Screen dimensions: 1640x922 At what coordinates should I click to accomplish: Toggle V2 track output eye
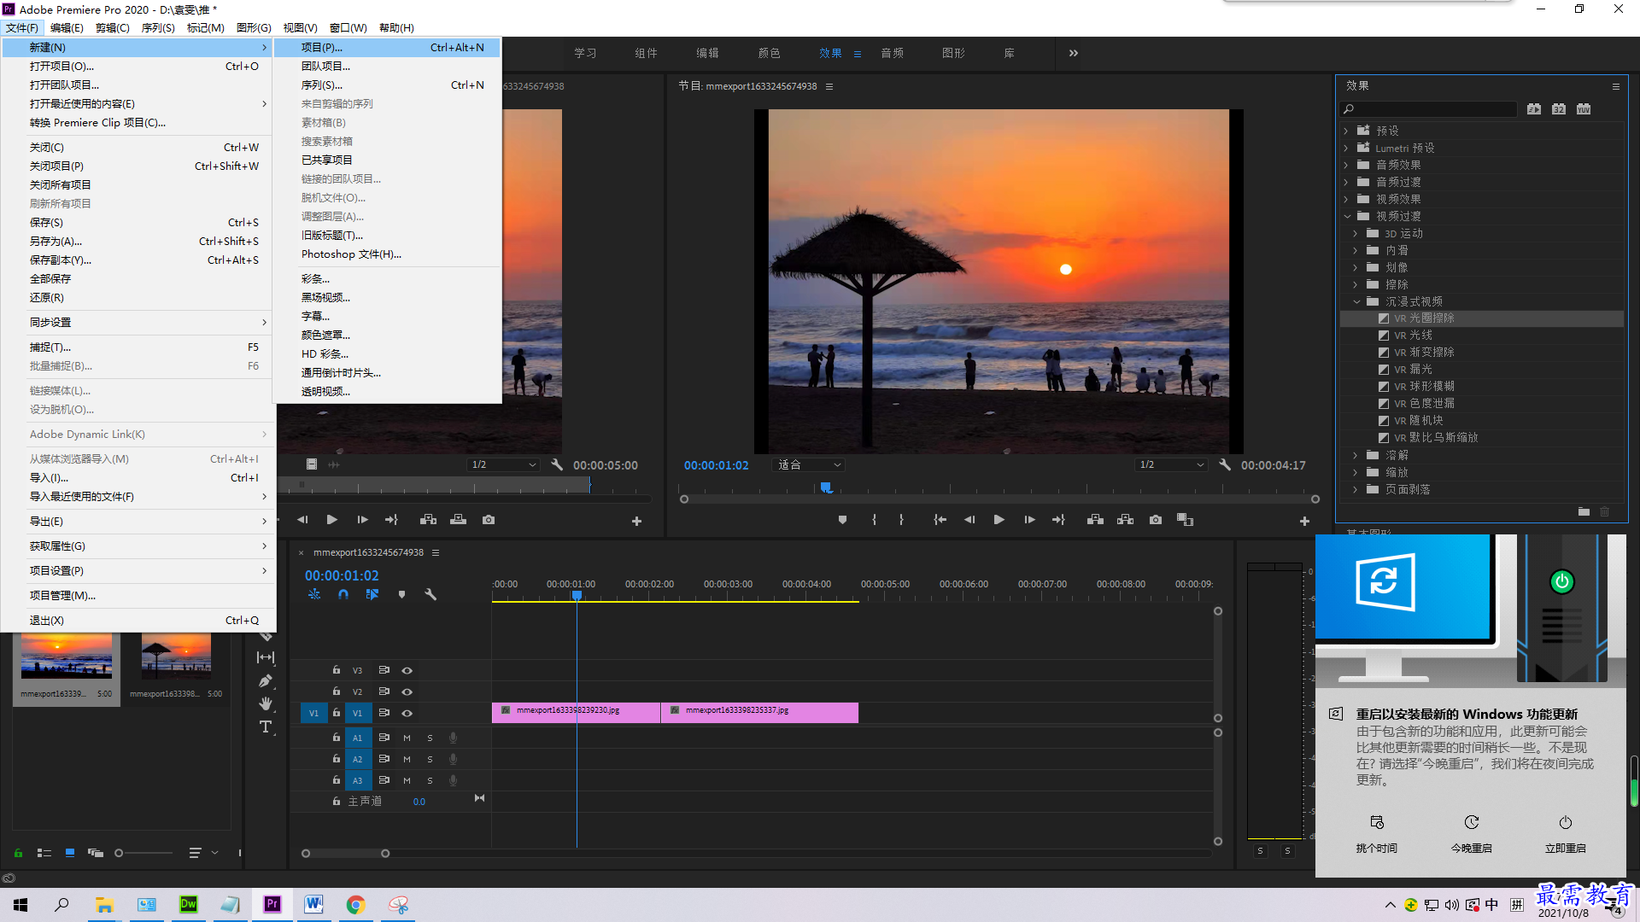(x=407, y=692)
